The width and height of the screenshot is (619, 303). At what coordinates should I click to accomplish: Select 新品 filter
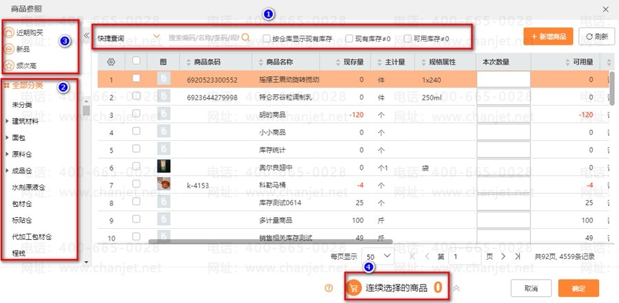tap(23, 49)
